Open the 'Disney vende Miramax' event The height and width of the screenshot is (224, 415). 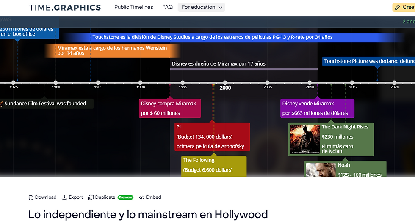(317, 108)
